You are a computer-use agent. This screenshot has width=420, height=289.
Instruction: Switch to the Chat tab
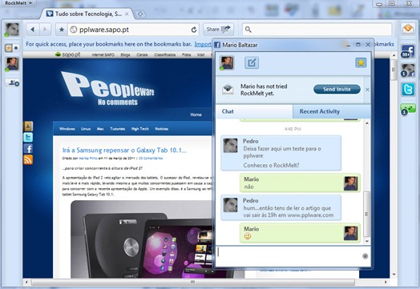[x=254, y=111]
